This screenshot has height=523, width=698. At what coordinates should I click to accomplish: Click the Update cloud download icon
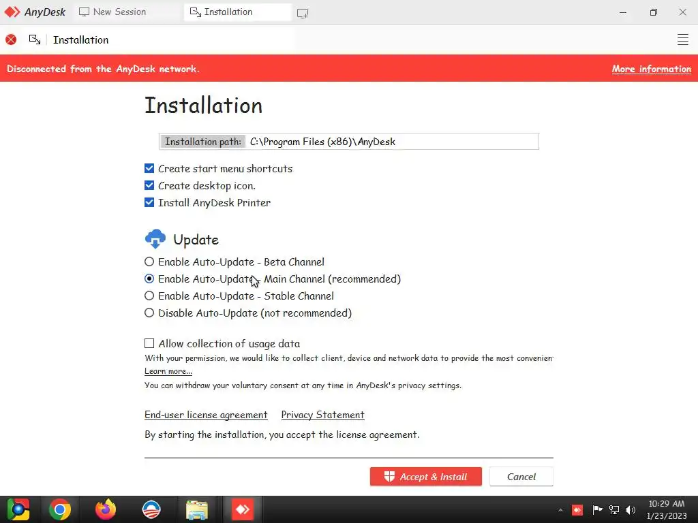tap(155, 239)
